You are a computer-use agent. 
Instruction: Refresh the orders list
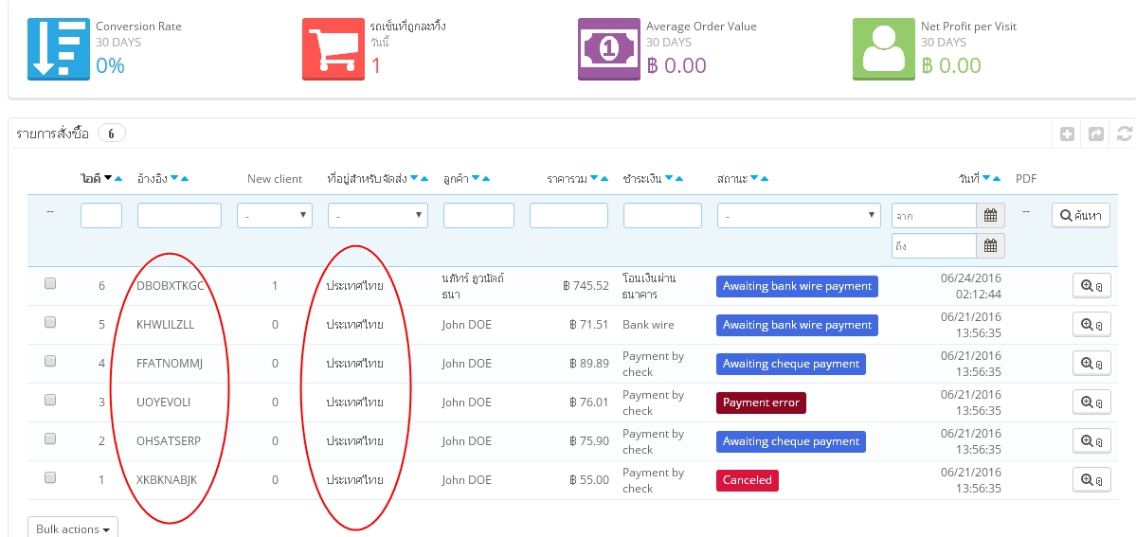click(x=1125, y=134)
